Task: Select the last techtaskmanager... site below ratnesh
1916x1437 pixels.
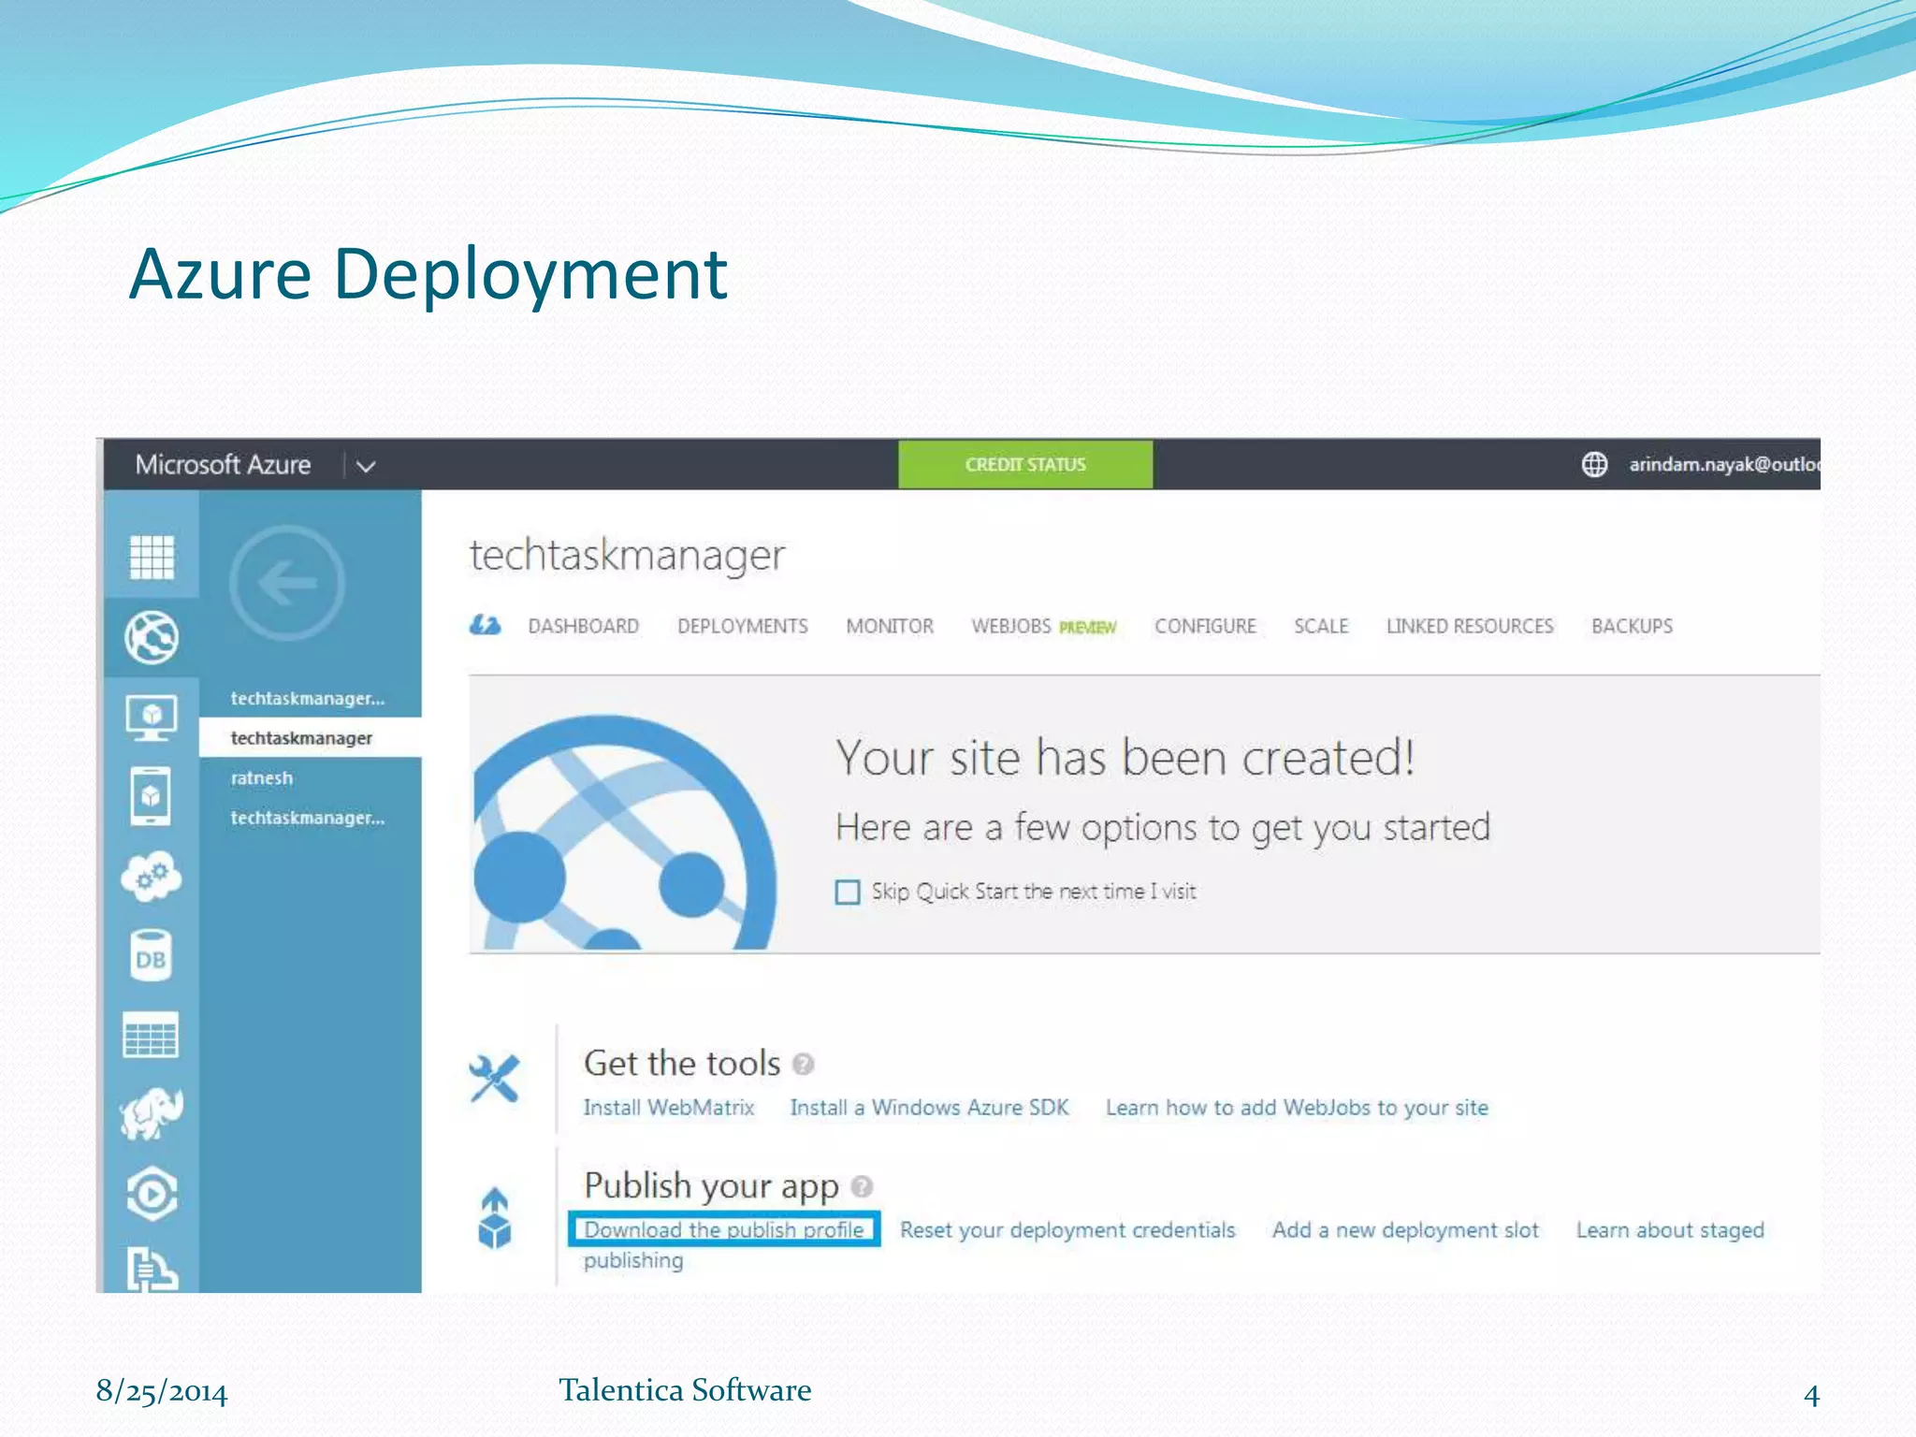Action: pos(310,818)
